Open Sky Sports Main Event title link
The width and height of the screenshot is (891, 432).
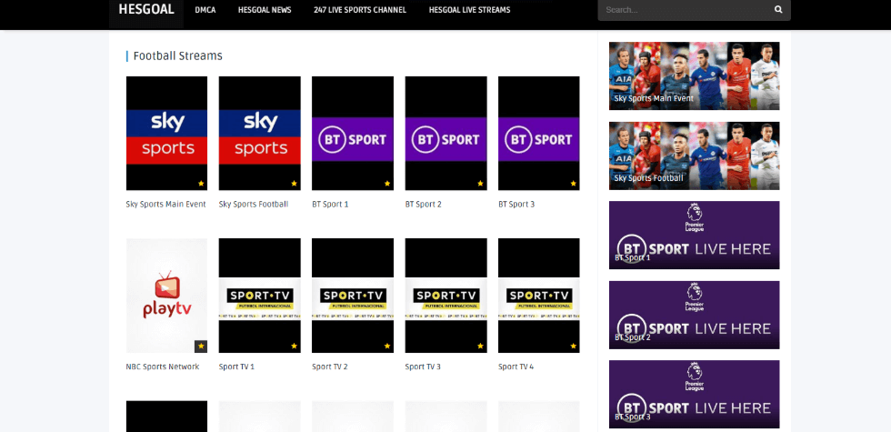pos(165,205)
